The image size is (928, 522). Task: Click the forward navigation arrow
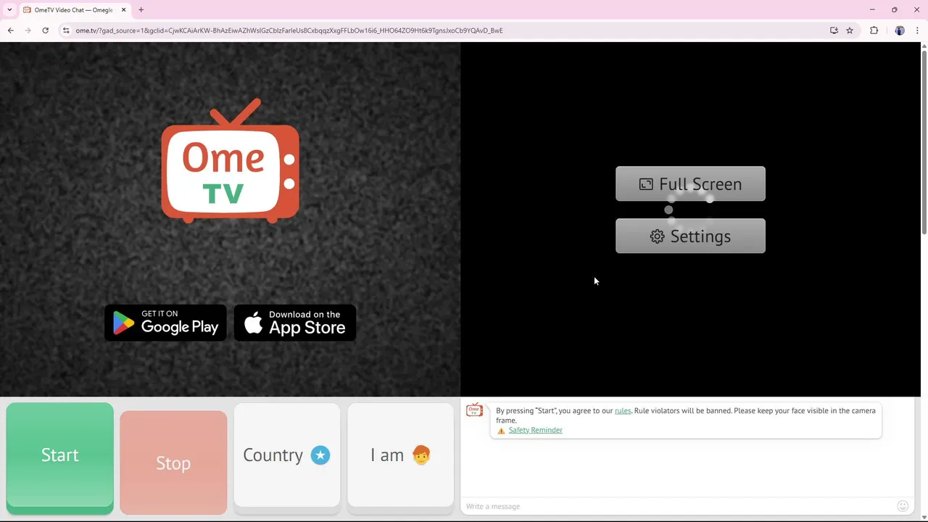(28, 30)
